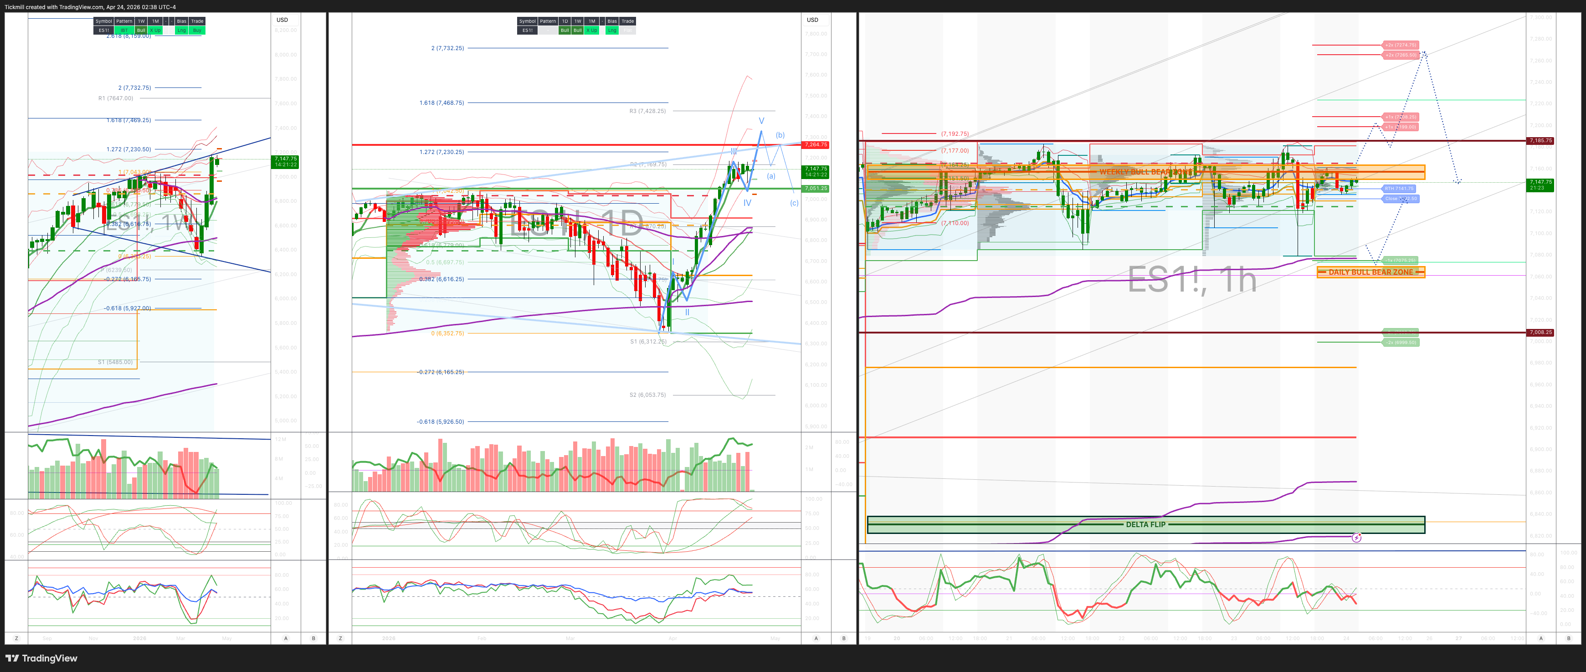Click the TradingView logo at bottom left
The height and width of the screenshot is (672, 1586).
[41, 658]
